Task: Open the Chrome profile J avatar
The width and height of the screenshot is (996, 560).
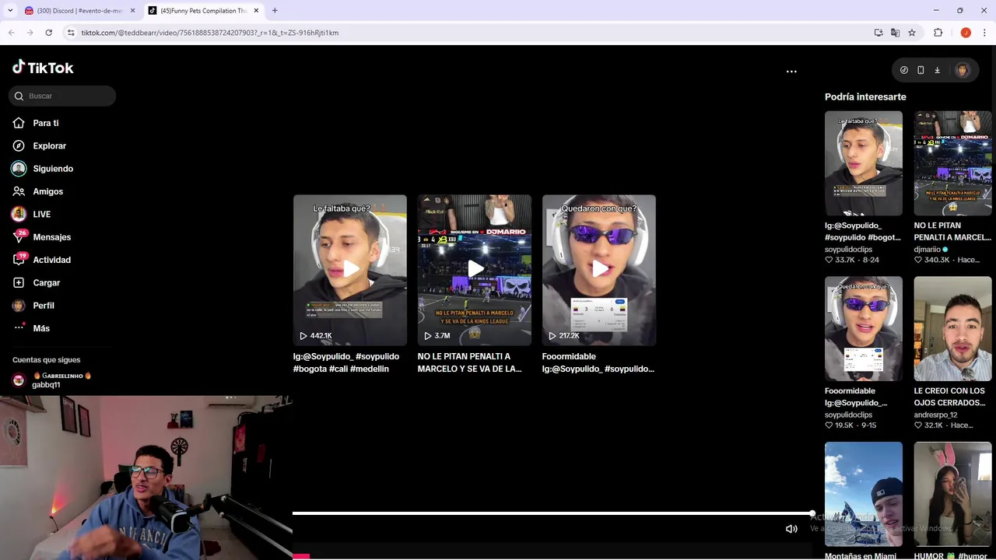Action: pyautogui.click(x=966, y=33)
